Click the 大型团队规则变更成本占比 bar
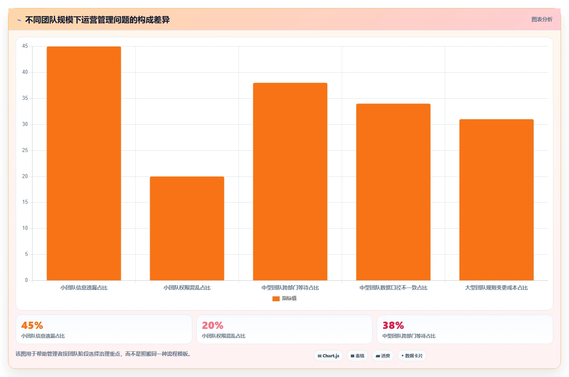The width and height of the screenshot is (569, 377). click(x=497, y=200)
